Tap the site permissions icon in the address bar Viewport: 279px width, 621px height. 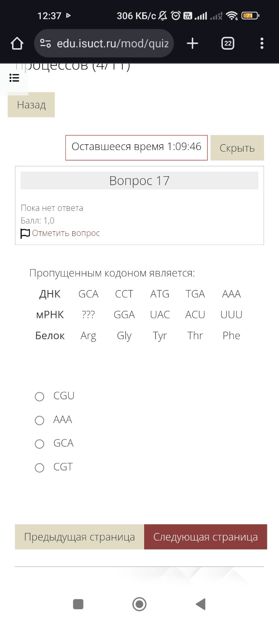[46, 43]
